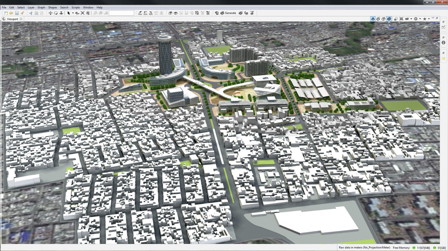Open the CGA editor pencil icon on sidebar
This screenshot has height=251, width=448.
click(x=443, y=27)
